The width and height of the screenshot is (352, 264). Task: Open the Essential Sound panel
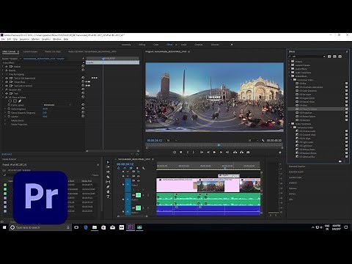[x=296, y=172]
